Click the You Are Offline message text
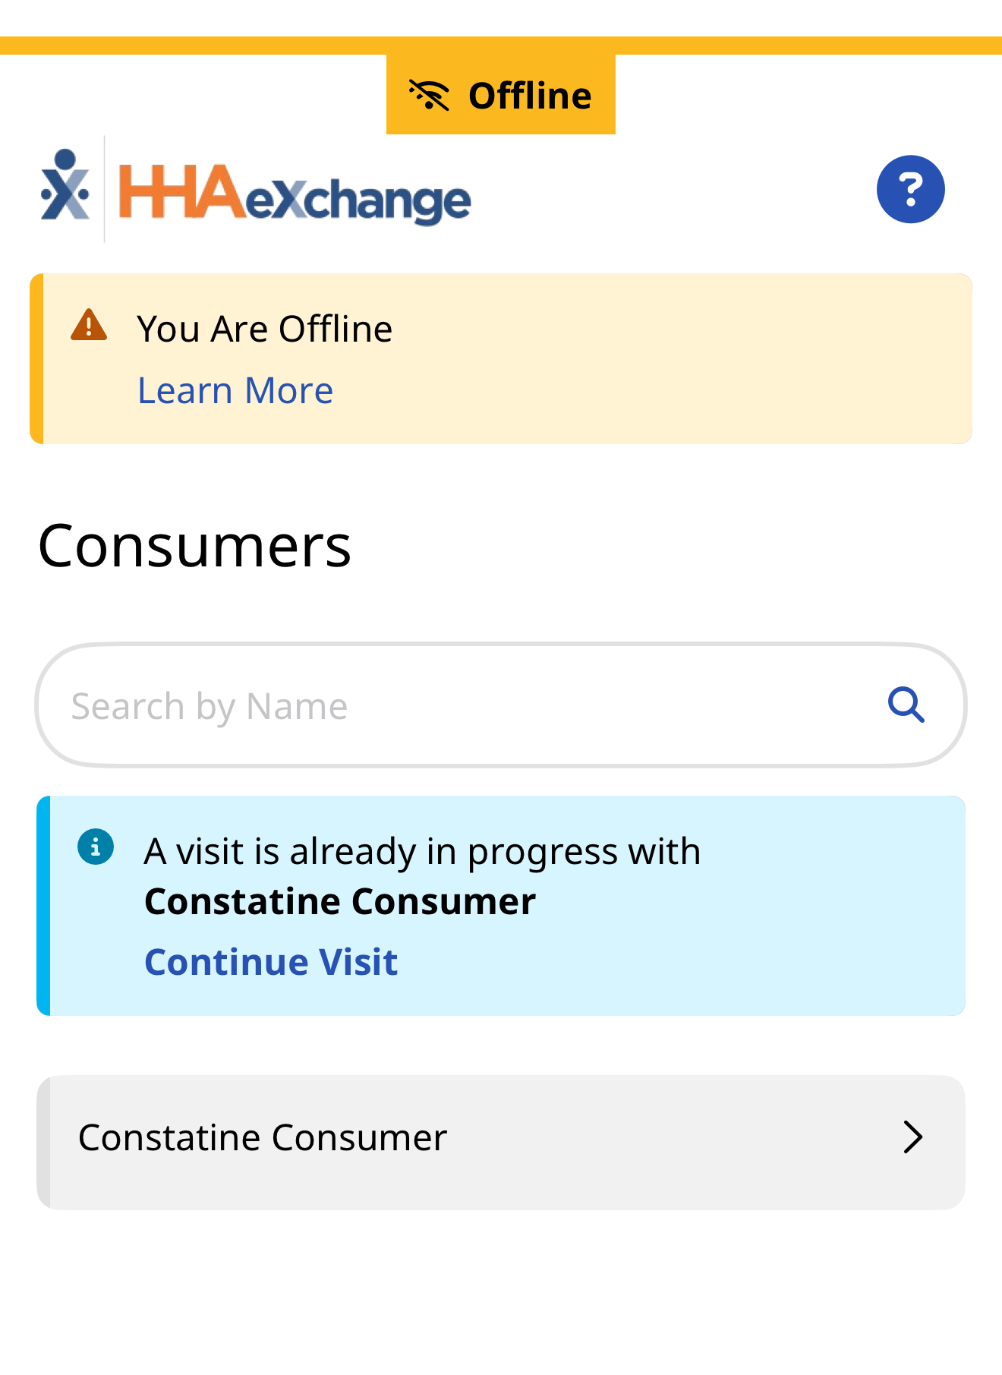Image resolution: width=1002 pixels, height=1375 pixels. 264,330
